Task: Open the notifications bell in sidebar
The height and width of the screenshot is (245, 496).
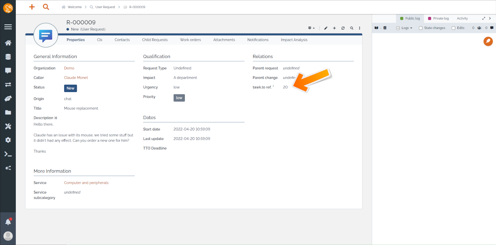Action: tap(8, 222)
